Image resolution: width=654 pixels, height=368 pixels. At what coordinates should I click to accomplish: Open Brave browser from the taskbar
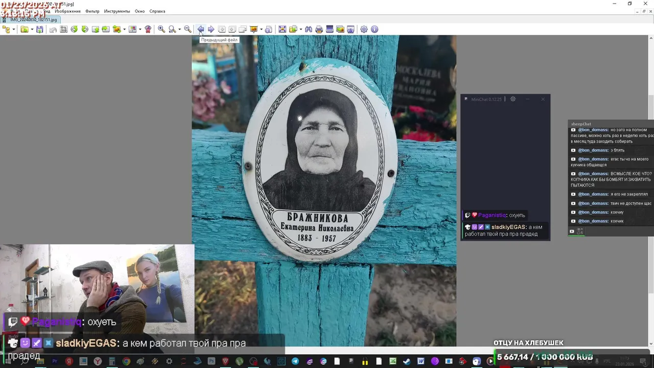225,361
